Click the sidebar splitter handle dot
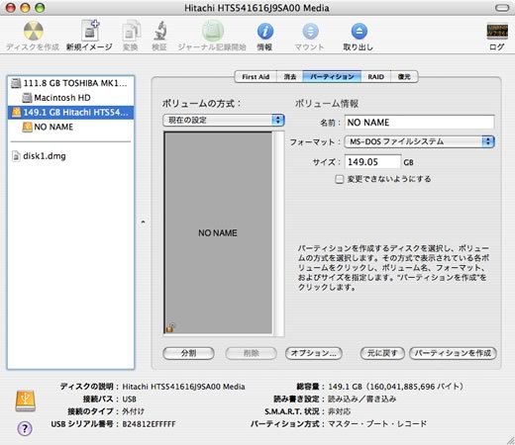The width and height of the screenshot is (515, 445). [143, 222]
